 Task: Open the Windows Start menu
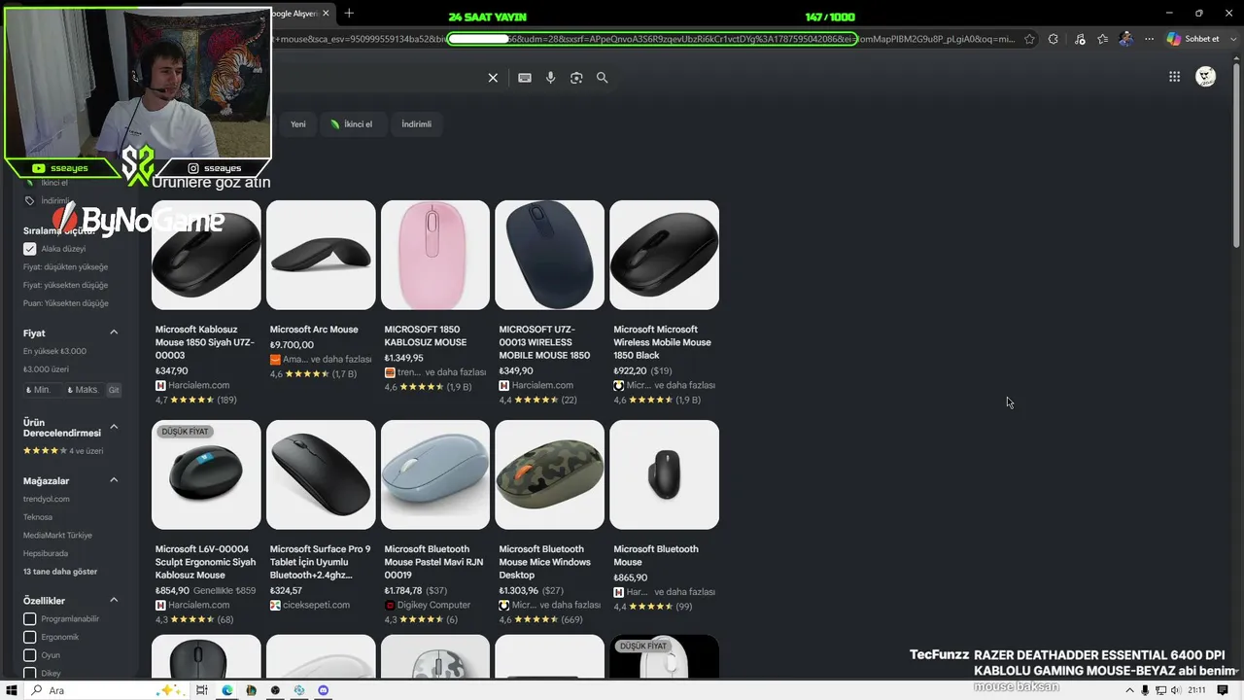click(12, 690)
